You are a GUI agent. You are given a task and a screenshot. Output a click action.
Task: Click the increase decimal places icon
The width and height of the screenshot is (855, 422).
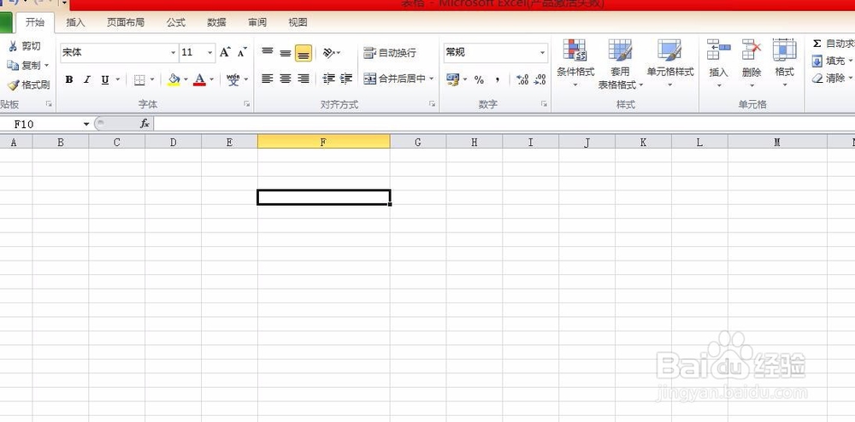(522, 79)
